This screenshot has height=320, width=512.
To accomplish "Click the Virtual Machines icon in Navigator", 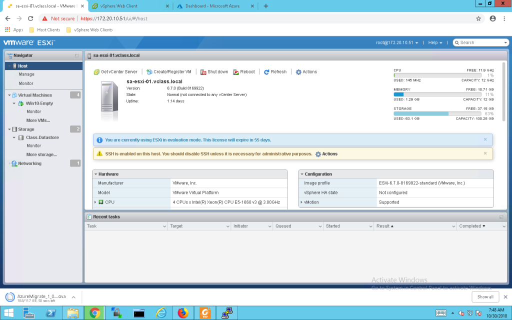I will coord(14,95).
